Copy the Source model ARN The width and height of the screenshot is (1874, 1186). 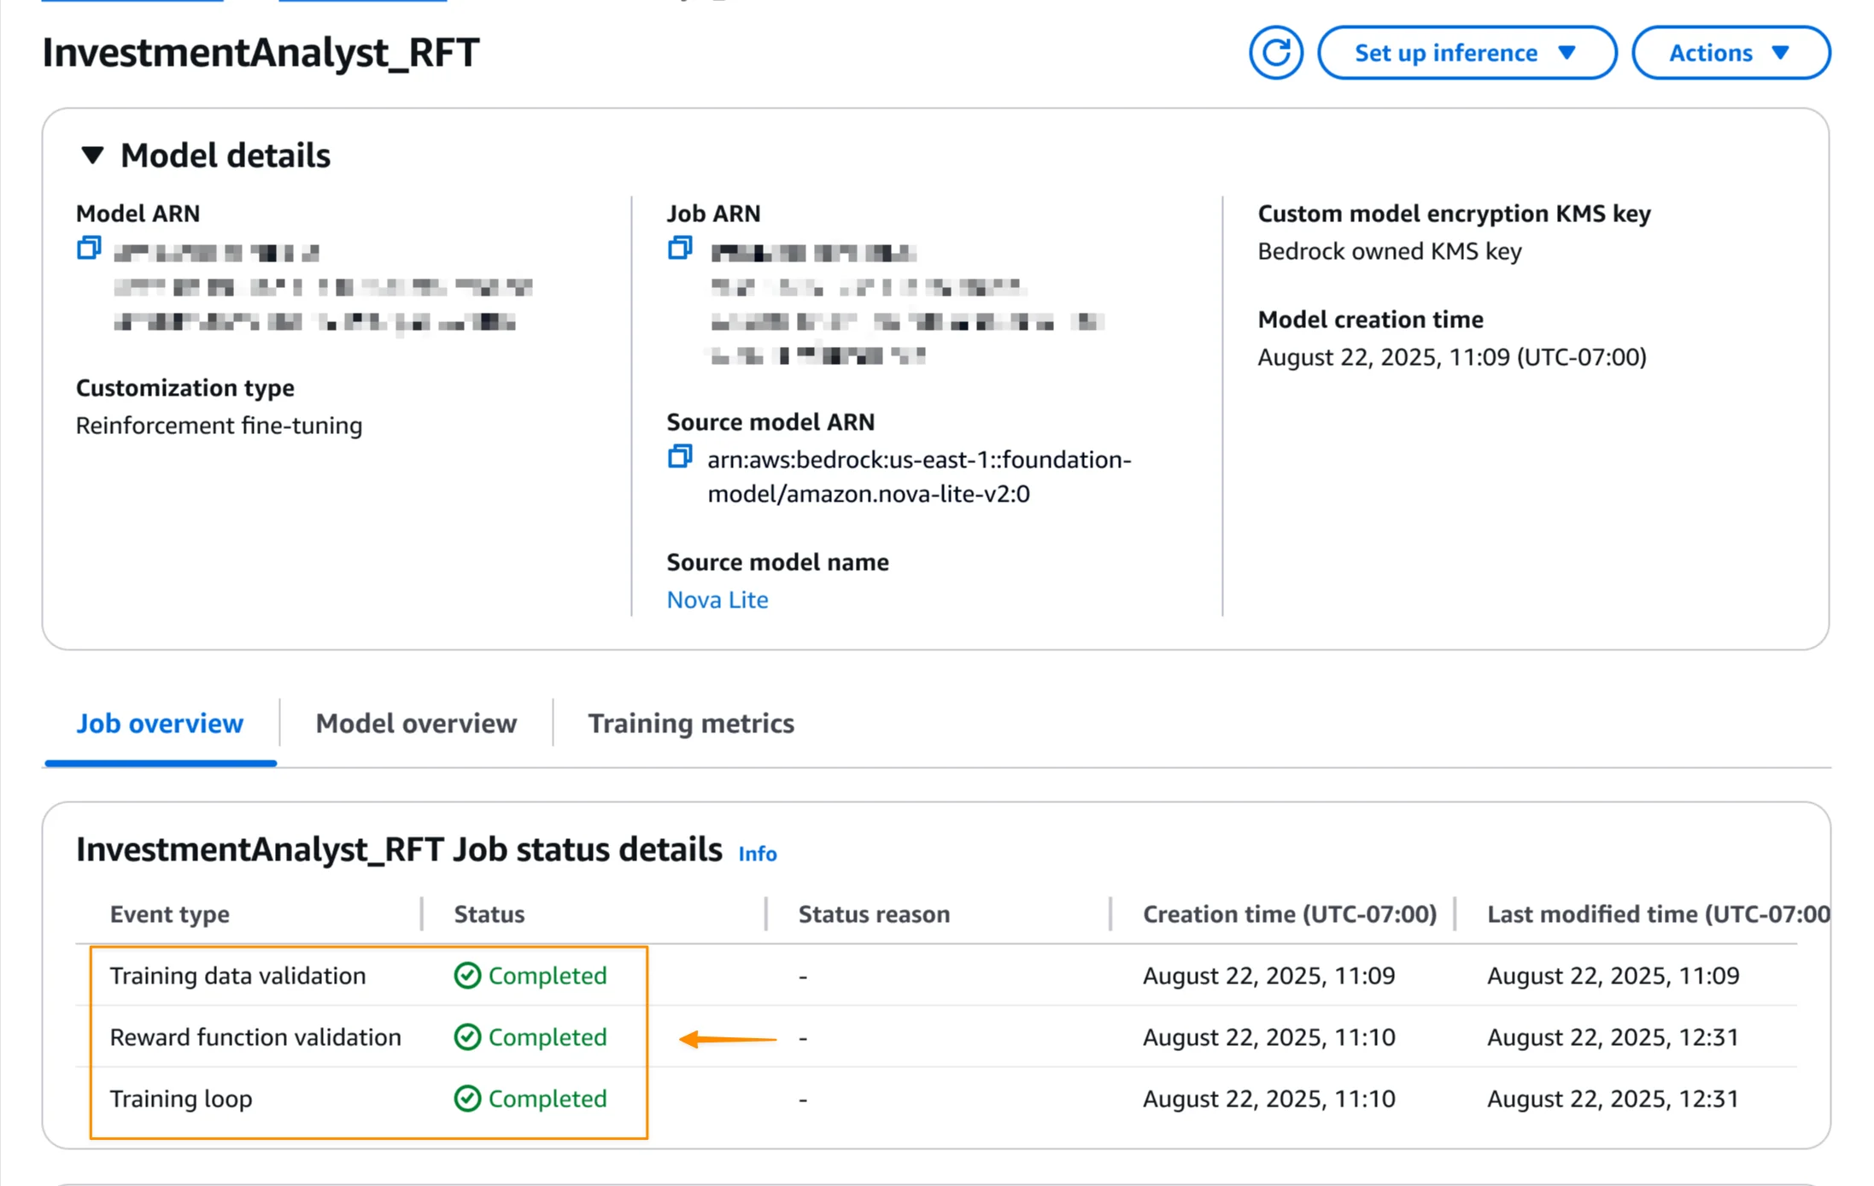pos(680,457)
